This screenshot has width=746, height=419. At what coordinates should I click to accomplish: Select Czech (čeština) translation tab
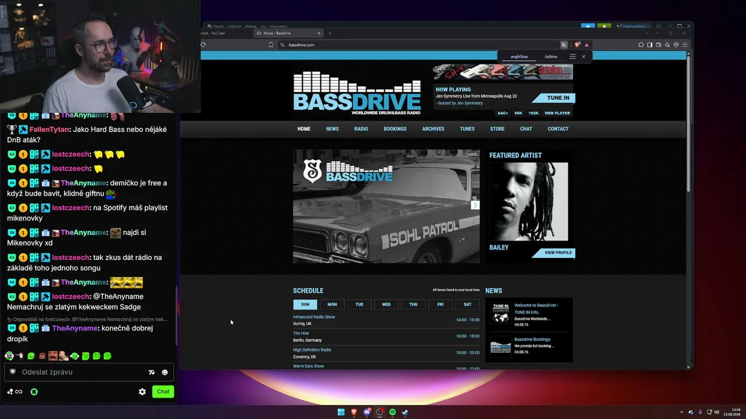click(x=551, y=56)
